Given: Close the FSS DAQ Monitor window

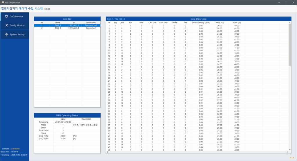Looking at the screenshot, I should (x=293, y=2).
